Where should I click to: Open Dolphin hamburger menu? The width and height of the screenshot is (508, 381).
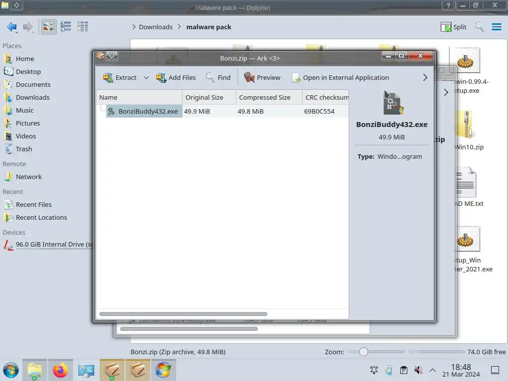(496, 27)
